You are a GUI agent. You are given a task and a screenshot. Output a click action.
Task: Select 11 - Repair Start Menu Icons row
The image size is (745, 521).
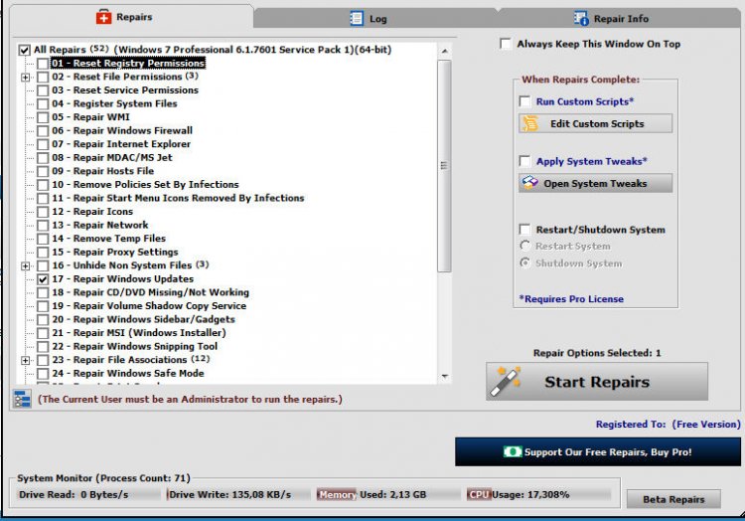pos(178,198)
